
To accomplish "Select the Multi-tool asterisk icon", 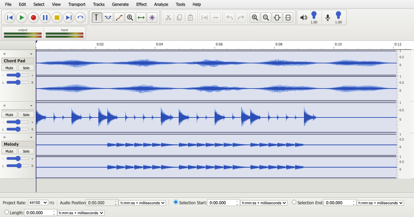I will 152,18.
